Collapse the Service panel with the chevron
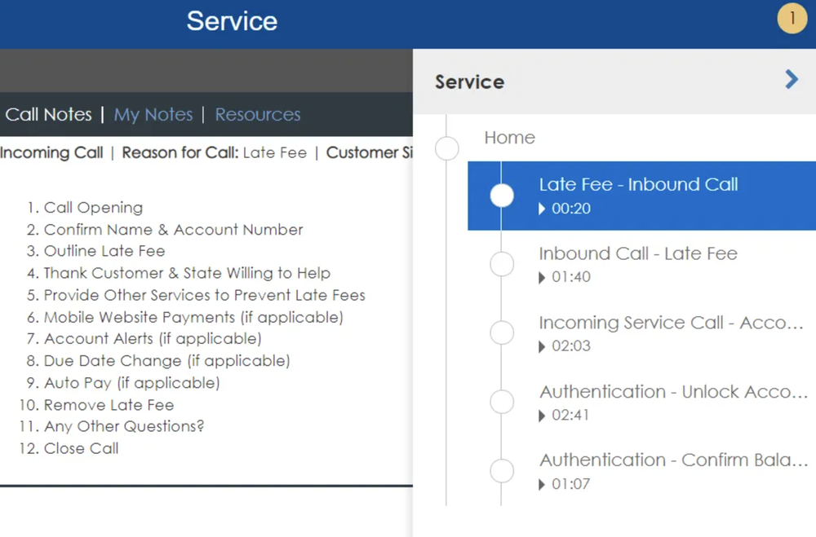816x537 pixels. coord(791,79)
